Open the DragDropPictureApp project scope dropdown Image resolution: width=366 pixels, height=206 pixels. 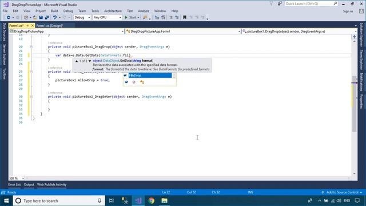(x=66, y=31)
